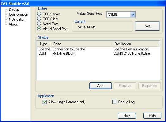Go to the About page

[13, 24]
